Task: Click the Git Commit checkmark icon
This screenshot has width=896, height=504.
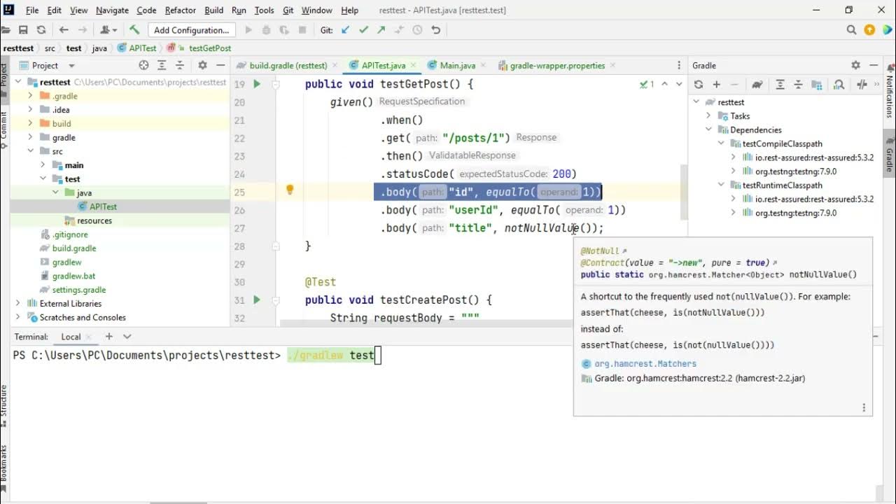Action: (363, 30)
